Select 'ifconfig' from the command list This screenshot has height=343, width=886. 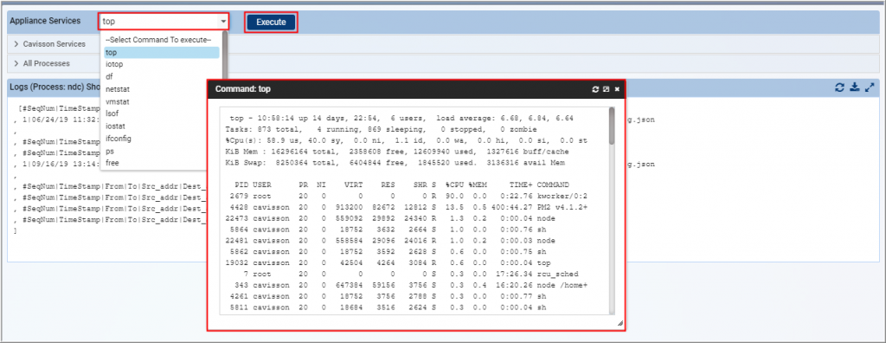tap(161, 138)
